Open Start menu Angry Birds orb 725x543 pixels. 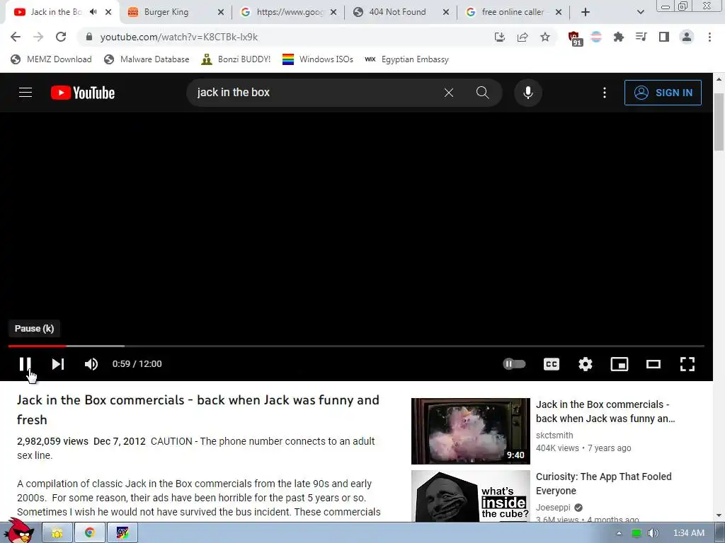[x=19, y=532]
